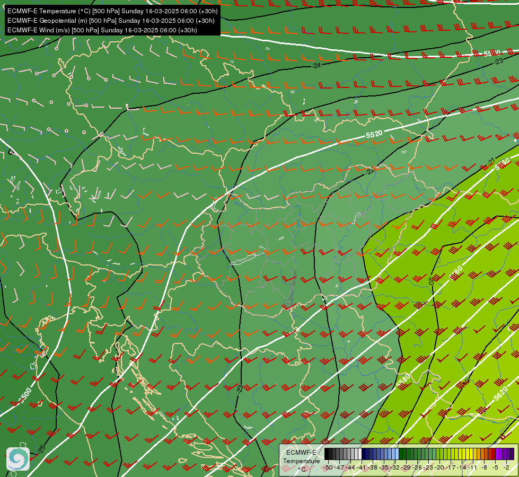Click the -29 legend tick label
The height and width of the screenshot is (477, 519).
406,467
